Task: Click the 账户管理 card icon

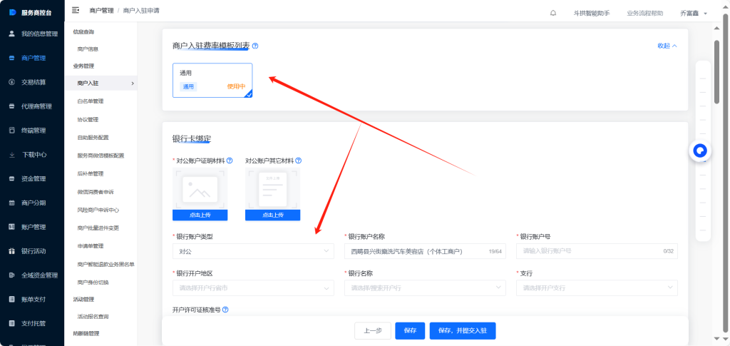Action: (12, 227)
